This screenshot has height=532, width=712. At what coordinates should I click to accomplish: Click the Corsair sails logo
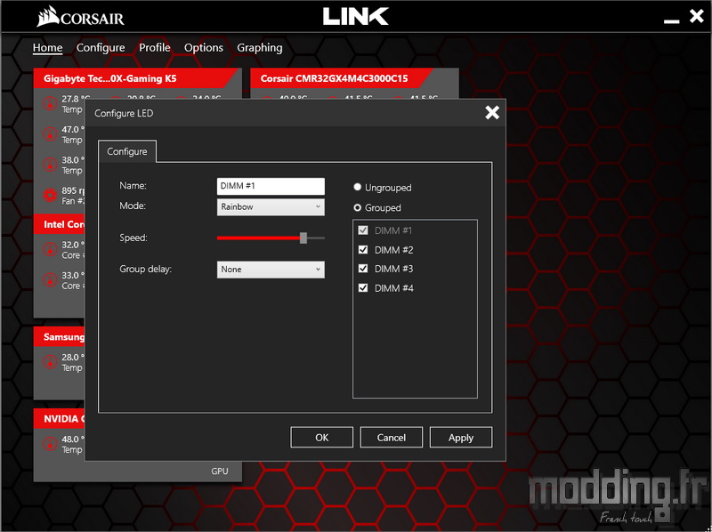48,17
